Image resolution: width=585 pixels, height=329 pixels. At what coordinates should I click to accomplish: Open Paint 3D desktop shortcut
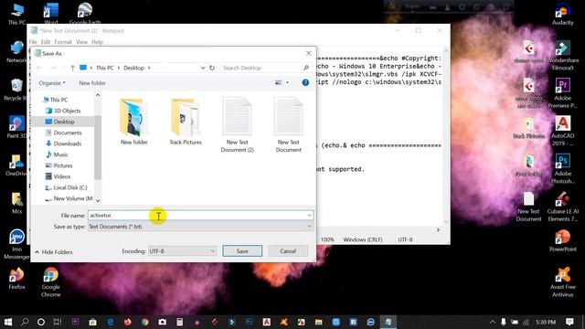point(16,127)
